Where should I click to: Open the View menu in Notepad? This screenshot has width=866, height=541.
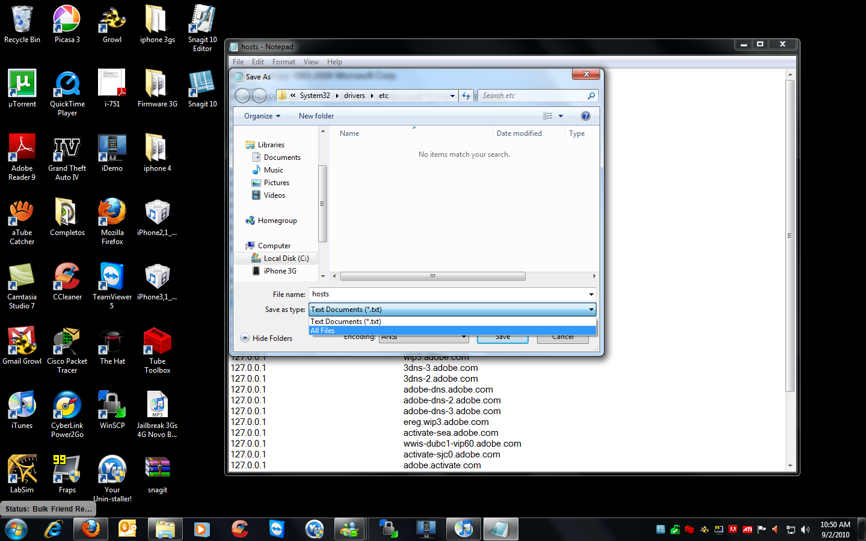[311, 62]
